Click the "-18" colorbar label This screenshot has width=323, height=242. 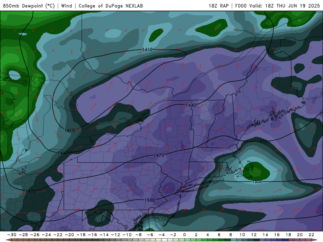pyautogui.click(x=81, y=235)
